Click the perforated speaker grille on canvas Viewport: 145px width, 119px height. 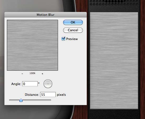coord(114,3)
